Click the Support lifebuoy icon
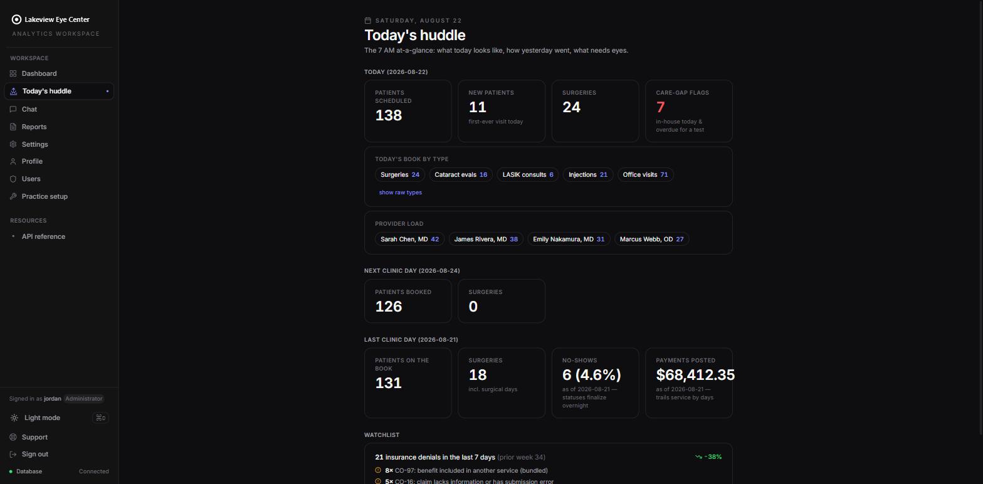 13,437
